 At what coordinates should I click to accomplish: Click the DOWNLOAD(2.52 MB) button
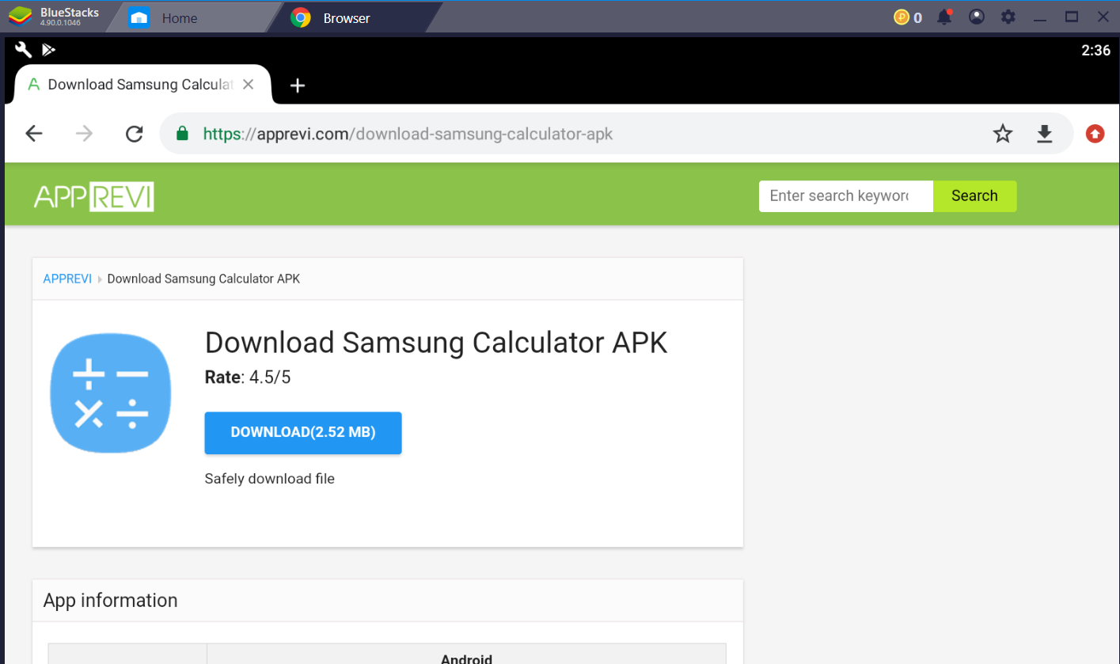point(303,433)
